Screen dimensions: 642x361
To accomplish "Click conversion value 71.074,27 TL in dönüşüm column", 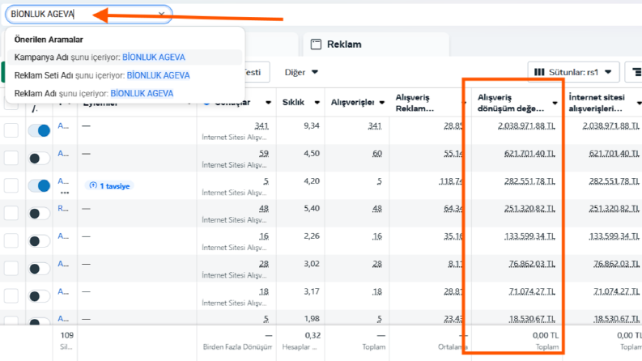I will click(x=532, y=291).
